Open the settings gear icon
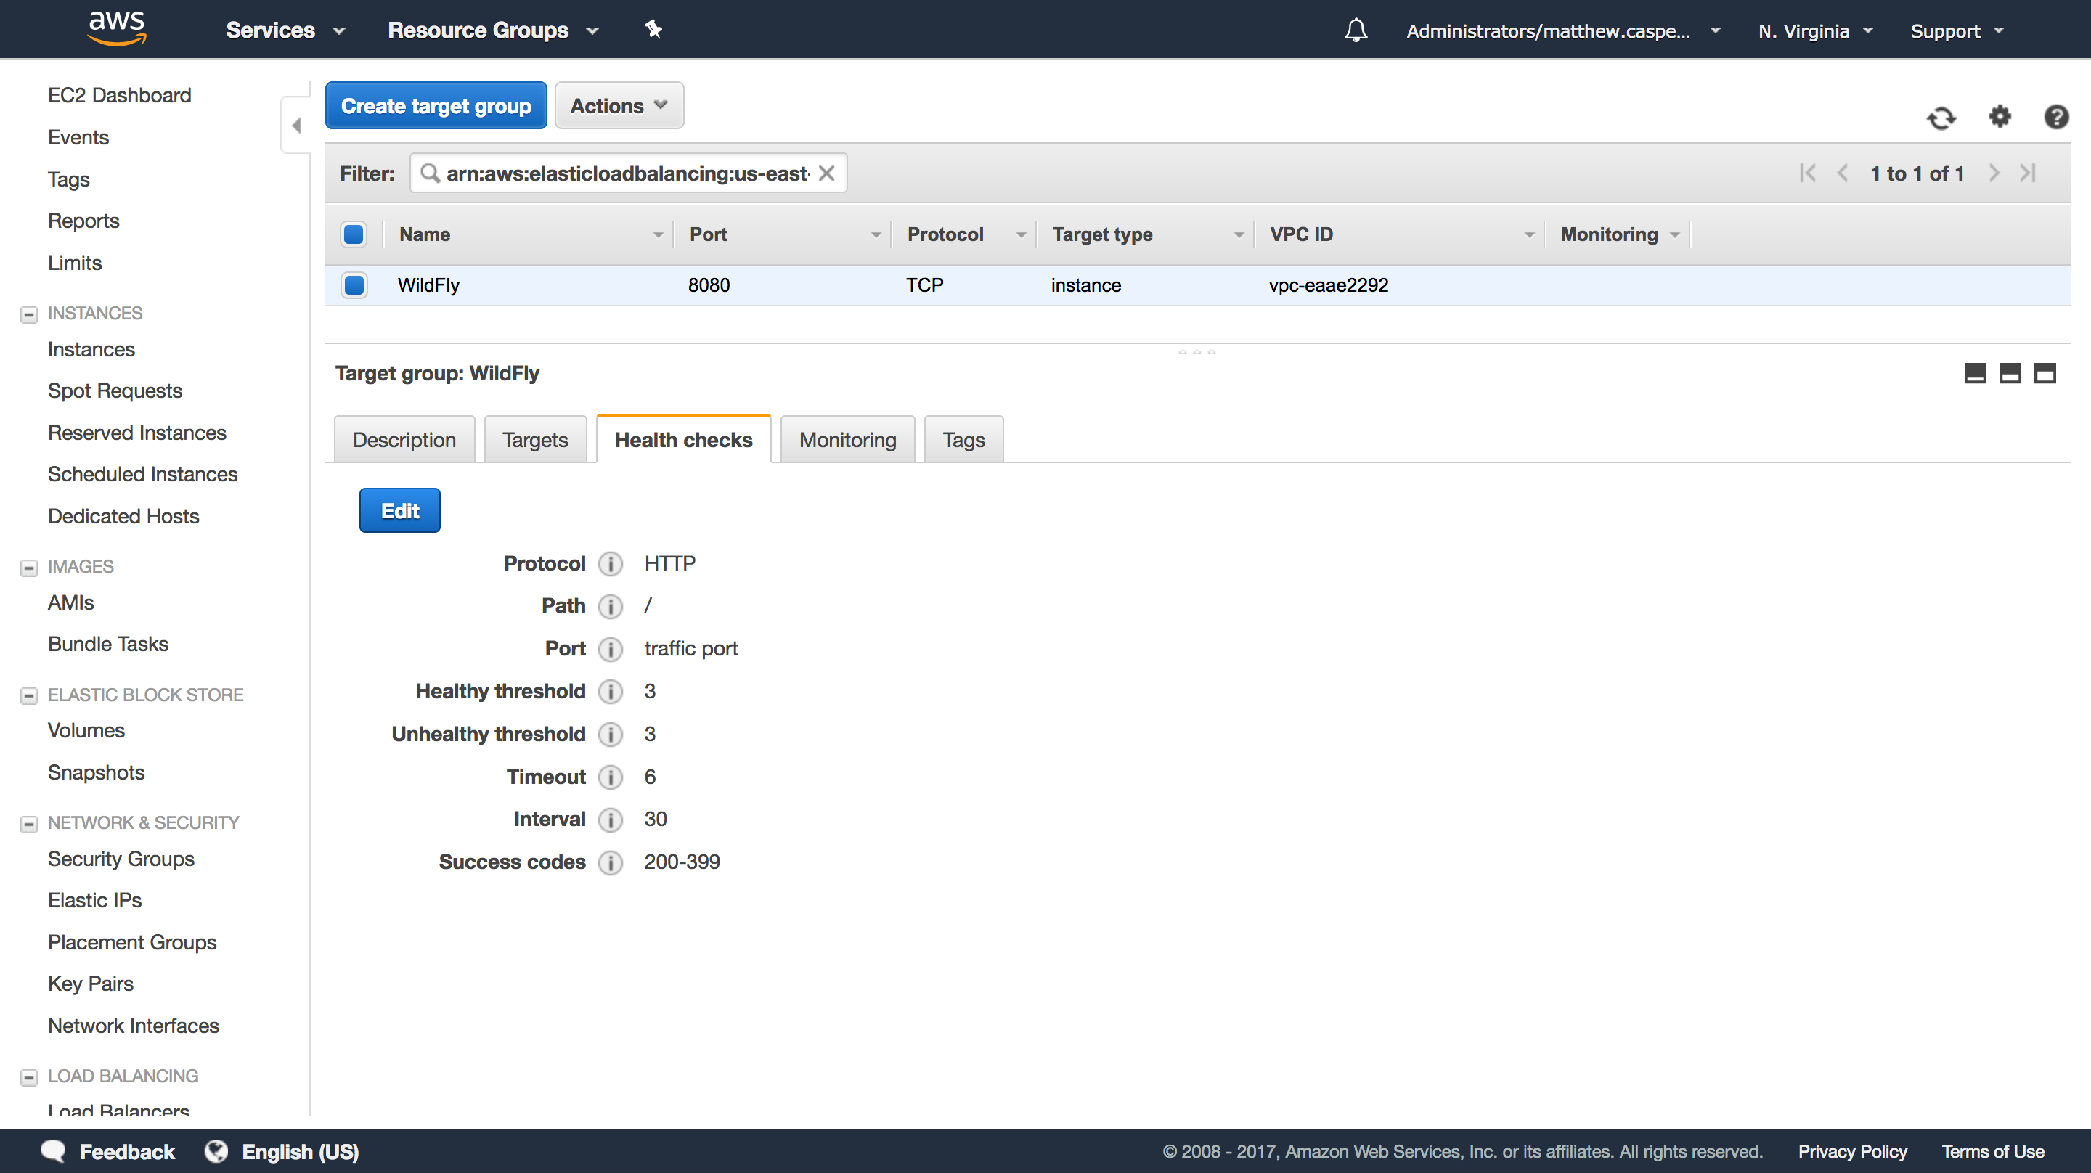Screen dimensions: 2091x1173 [x=2000, y=118]
